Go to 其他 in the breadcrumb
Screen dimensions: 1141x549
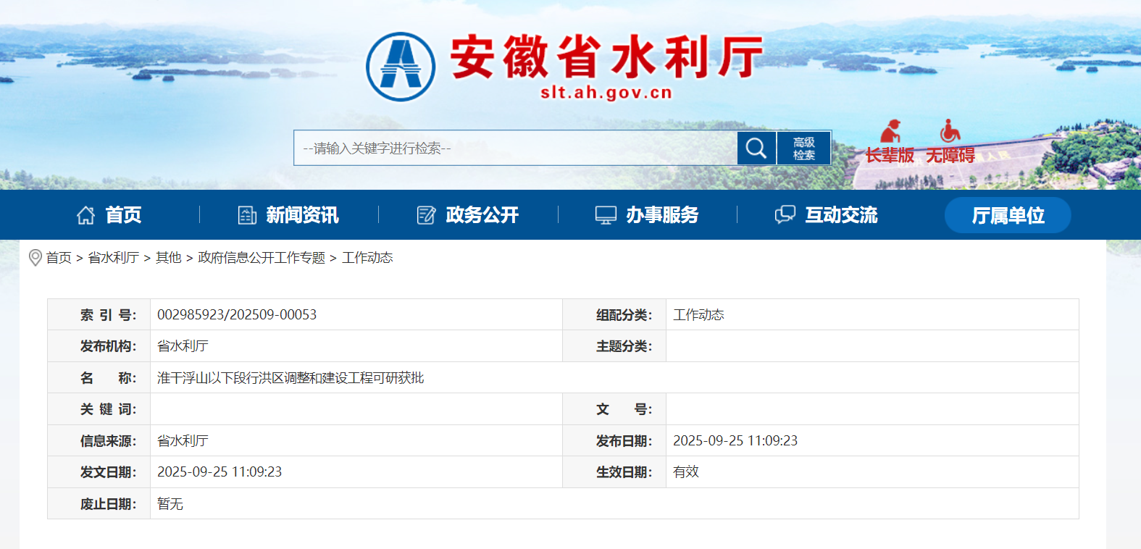point(169,258)
